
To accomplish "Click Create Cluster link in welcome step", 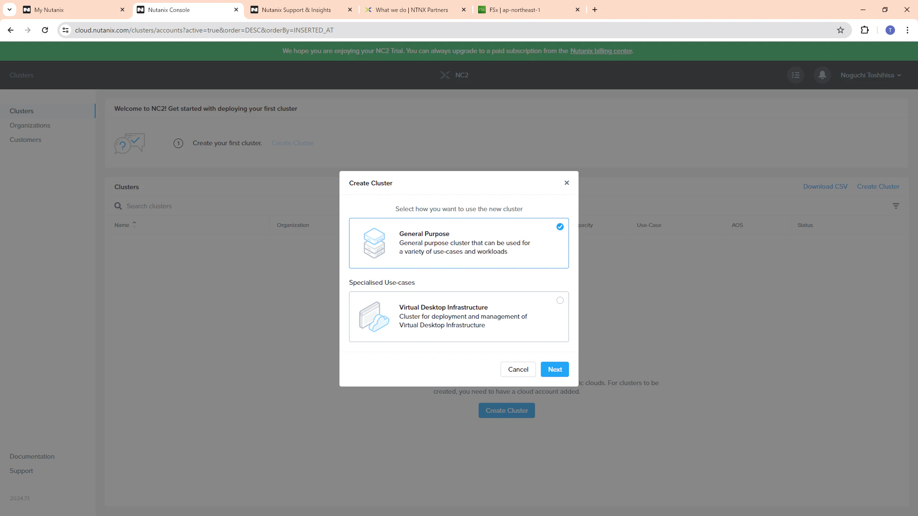I will [293, 143].
